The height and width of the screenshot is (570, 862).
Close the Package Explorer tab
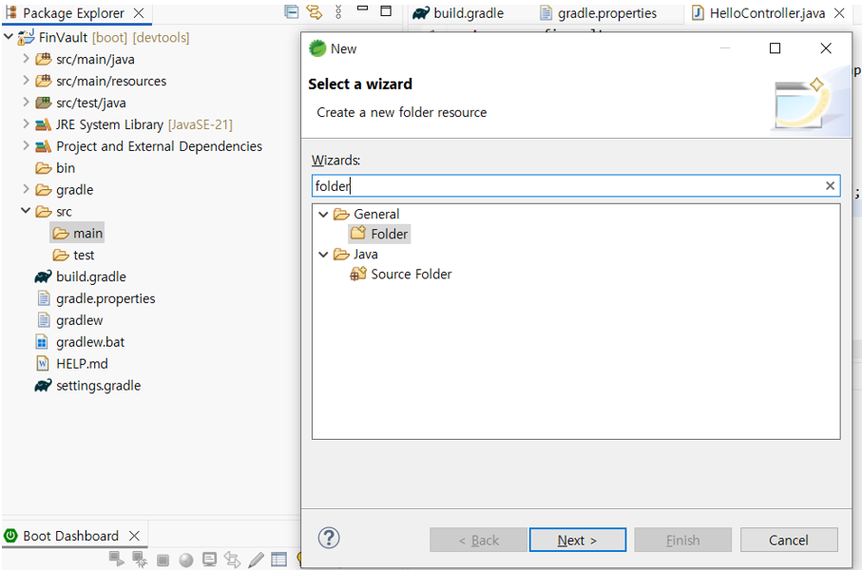(x=139, y=13)
